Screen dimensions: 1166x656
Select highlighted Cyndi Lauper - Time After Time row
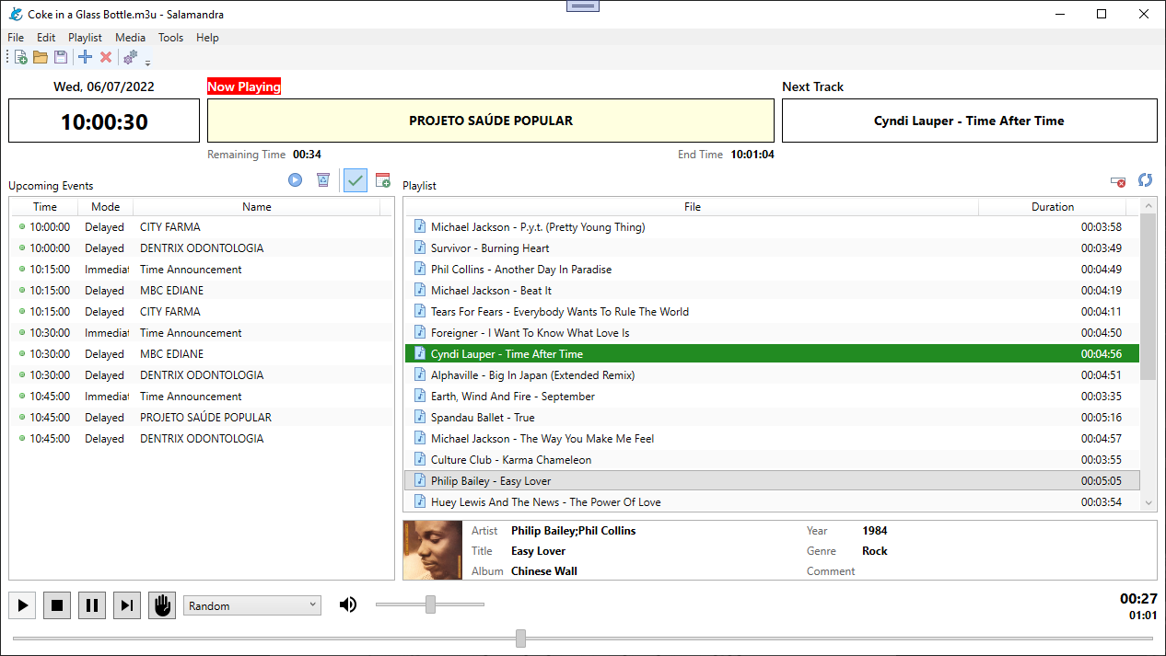click(772, 354)
